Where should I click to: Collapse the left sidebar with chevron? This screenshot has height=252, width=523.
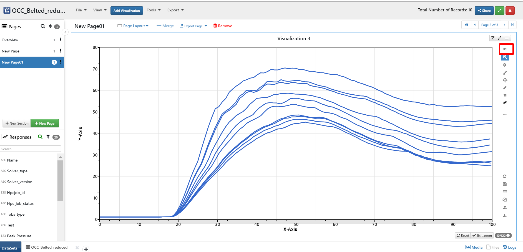[65, 32]
